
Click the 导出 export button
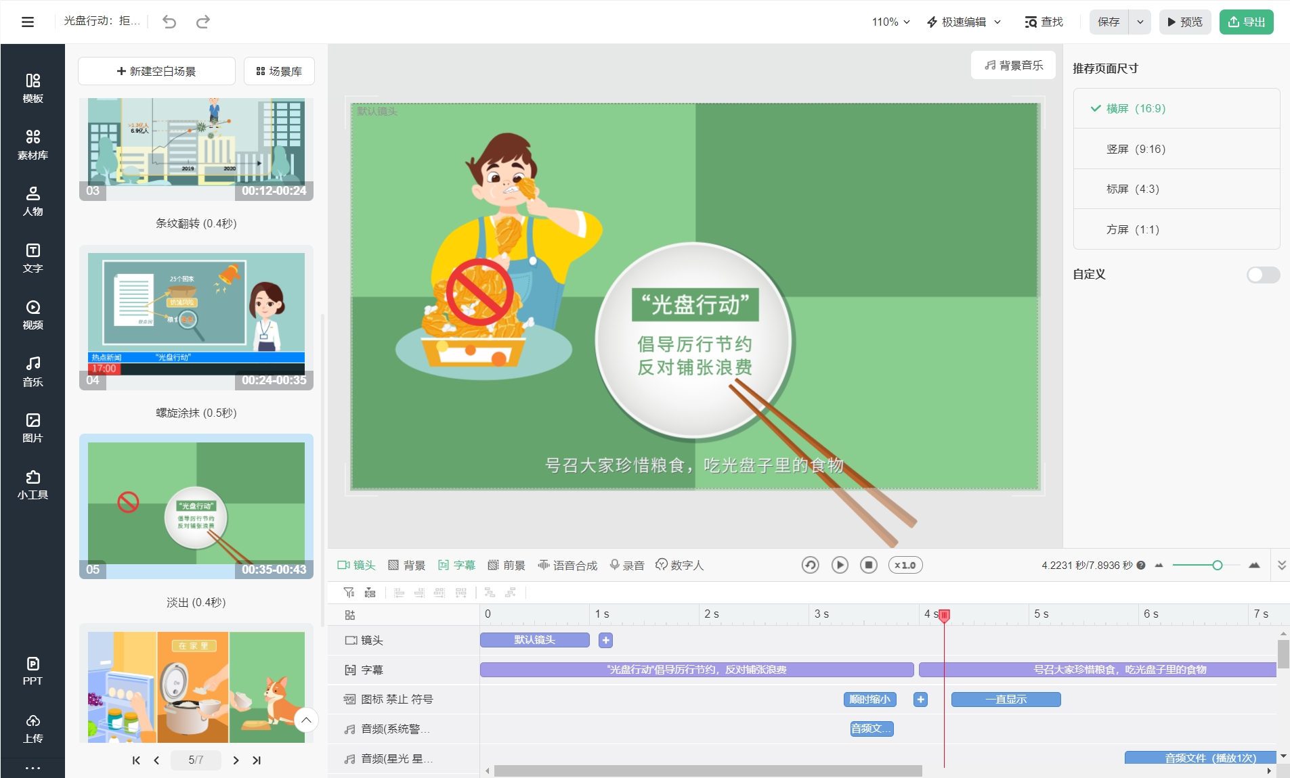tap(1247, 22)
